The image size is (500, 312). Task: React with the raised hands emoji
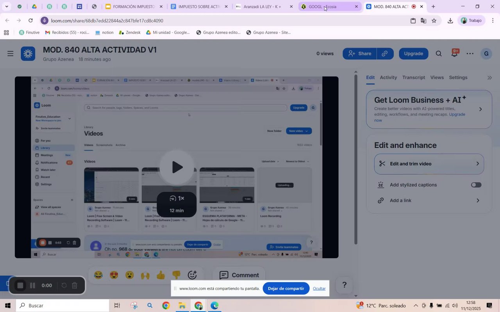pos(145,275)
